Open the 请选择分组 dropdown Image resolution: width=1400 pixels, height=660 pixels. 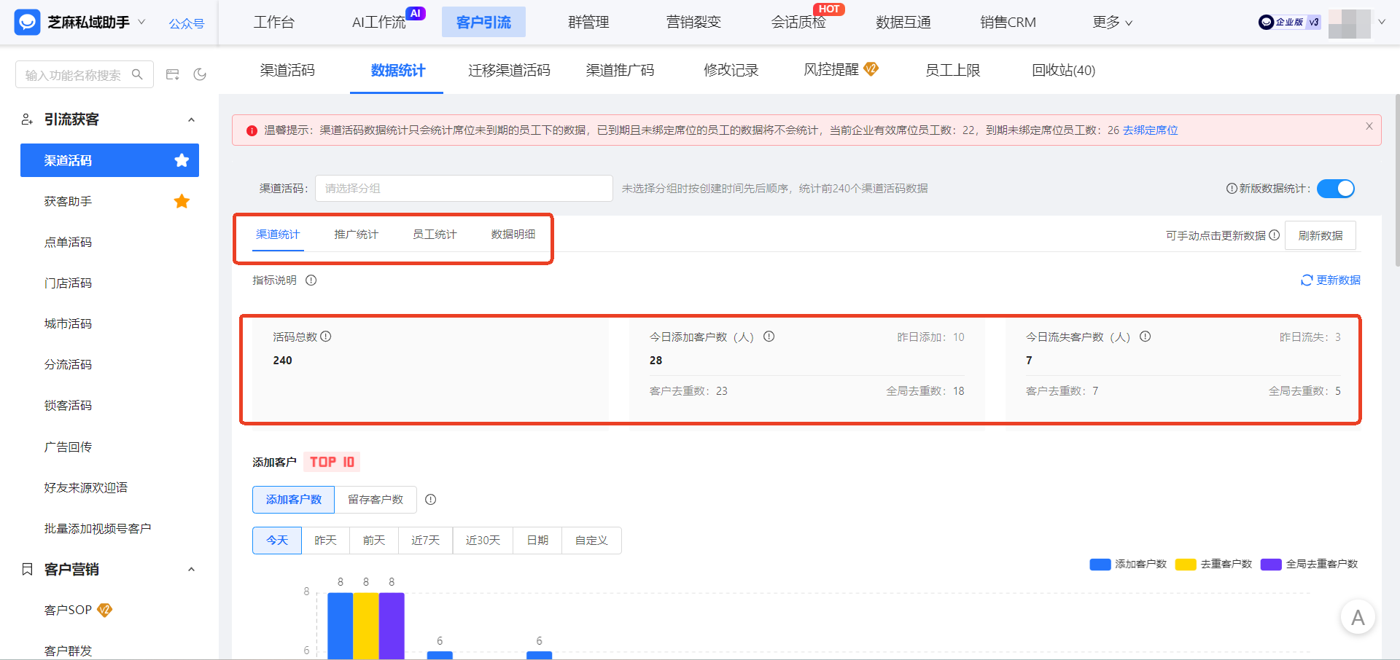(x=464, y=189)
